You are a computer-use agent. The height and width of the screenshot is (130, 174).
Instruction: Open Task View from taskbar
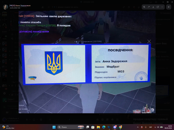pyautogui.click(x=88, y=127)
